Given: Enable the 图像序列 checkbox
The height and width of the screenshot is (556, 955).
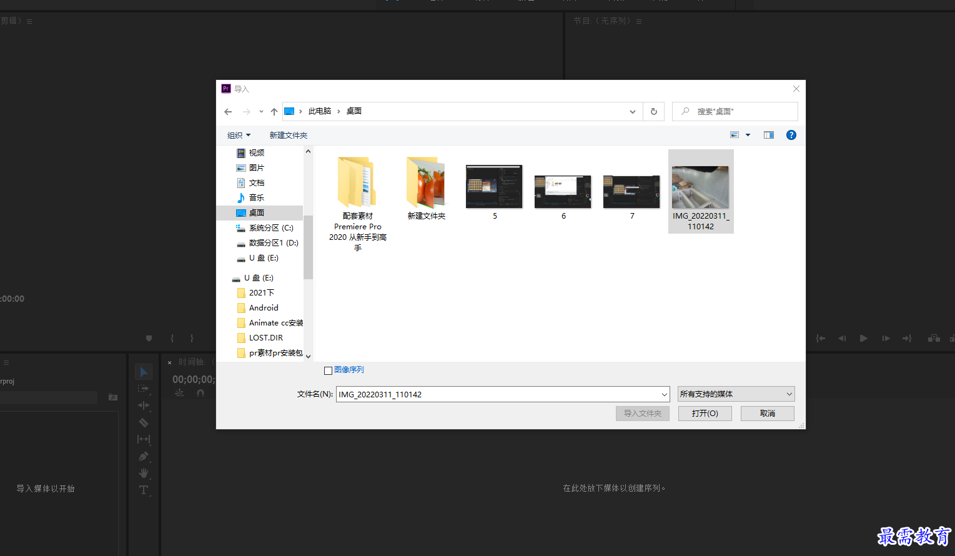Looking at the screenshot, I should tap(328, 370).
